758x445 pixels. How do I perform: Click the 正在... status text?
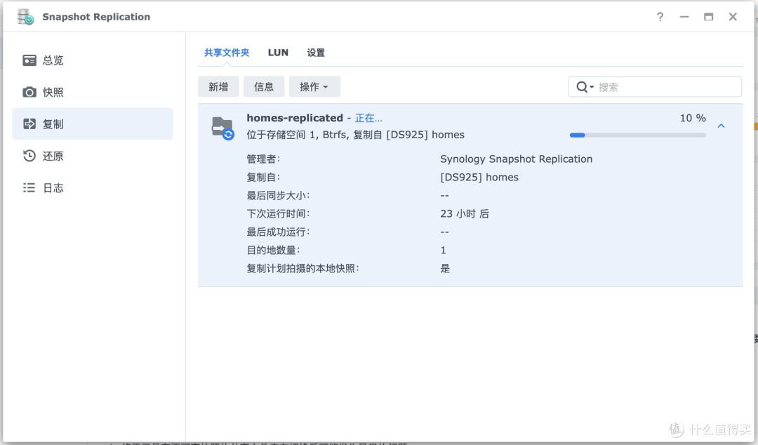[x=368, y=118]
